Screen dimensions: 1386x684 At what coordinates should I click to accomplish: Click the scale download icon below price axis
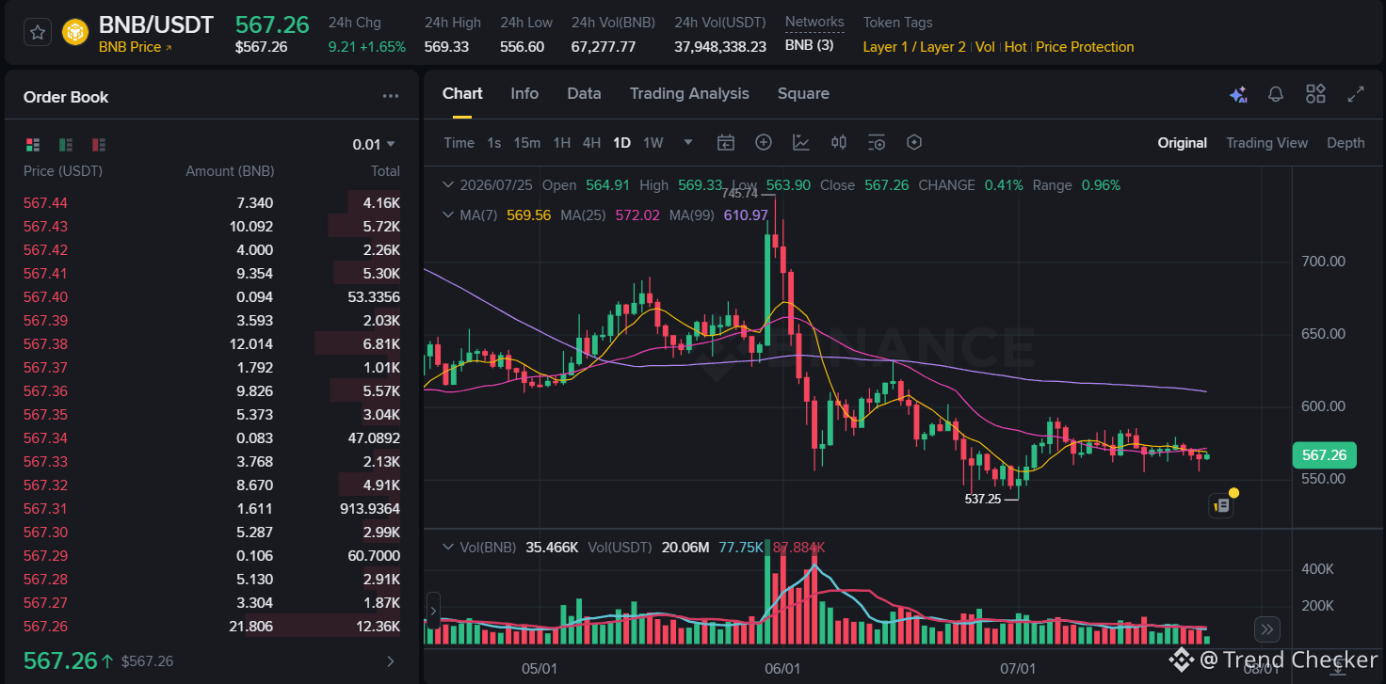[x=1337, y=666]
